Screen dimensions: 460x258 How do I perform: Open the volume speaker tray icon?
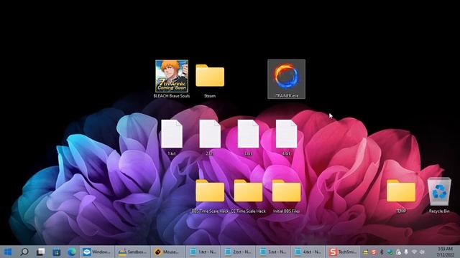[x=422, y=252]
